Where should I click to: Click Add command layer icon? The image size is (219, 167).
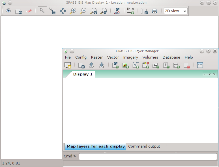(156, 65)
